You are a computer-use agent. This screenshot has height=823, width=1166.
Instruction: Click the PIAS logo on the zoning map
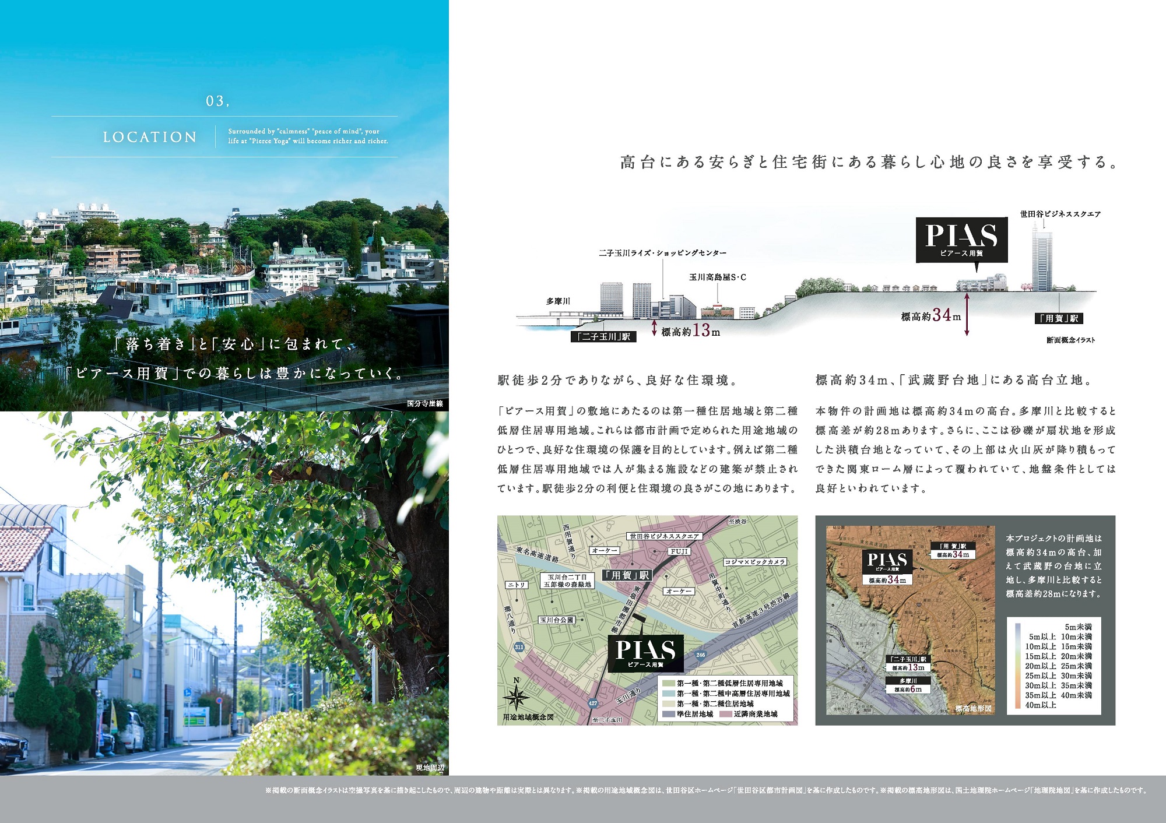(x=645, y=653)
